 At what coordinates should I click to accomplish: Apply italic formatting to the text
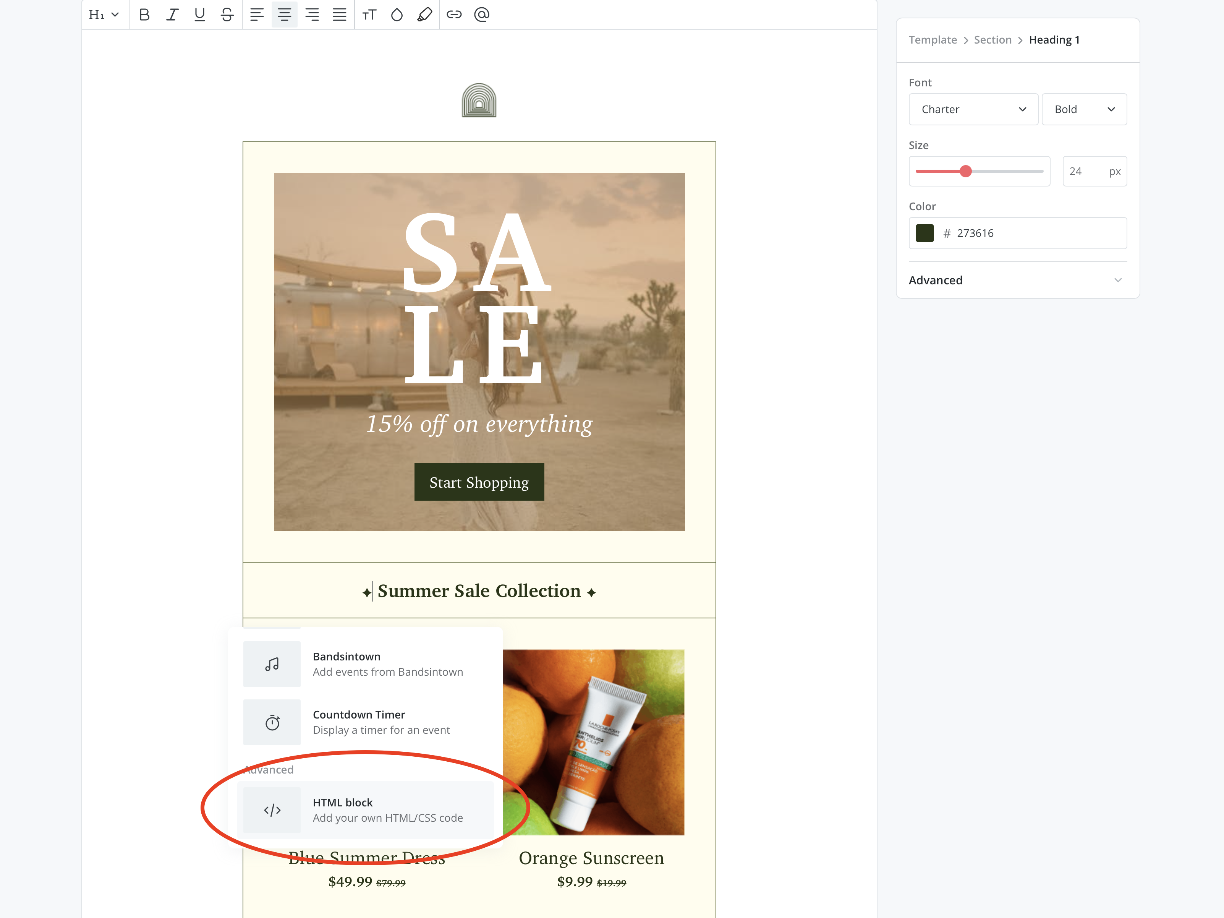[x=172, y=15]
